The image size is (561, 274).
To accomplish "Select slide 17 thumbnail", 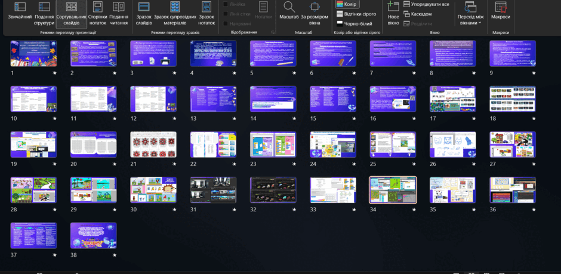I will [x=453, y=99].
